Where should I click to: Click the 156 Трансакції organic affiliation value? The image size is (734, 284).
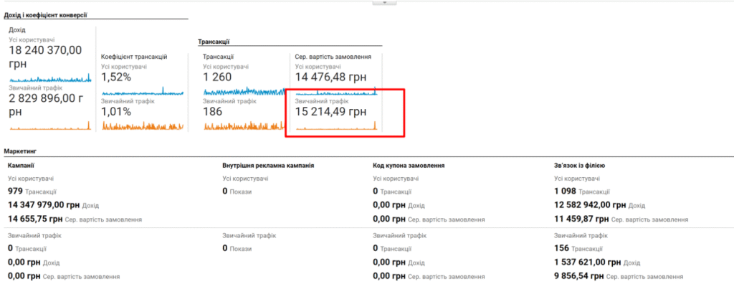tap(578, 248)
